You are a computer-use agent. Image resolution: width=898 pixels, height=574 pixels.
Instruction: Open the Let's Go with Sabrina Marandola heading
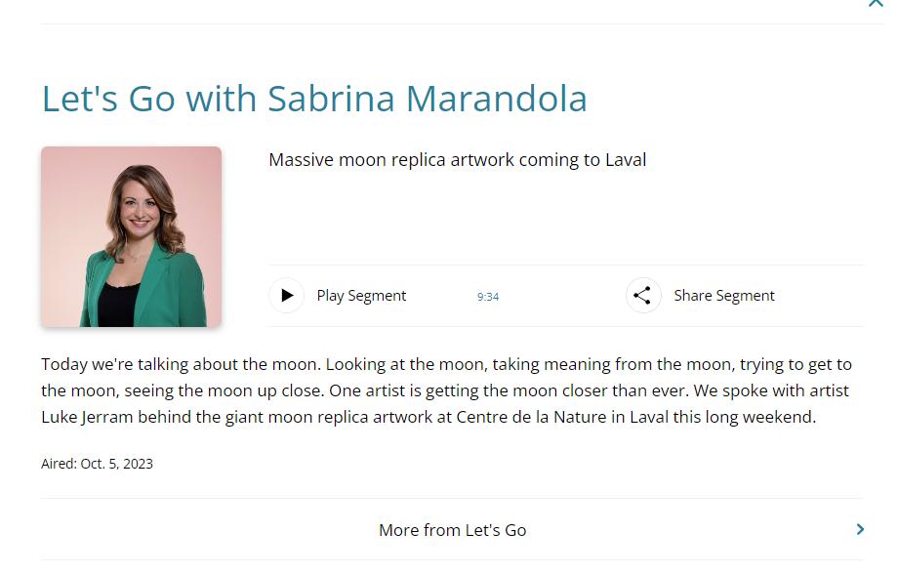pos(314,99)
